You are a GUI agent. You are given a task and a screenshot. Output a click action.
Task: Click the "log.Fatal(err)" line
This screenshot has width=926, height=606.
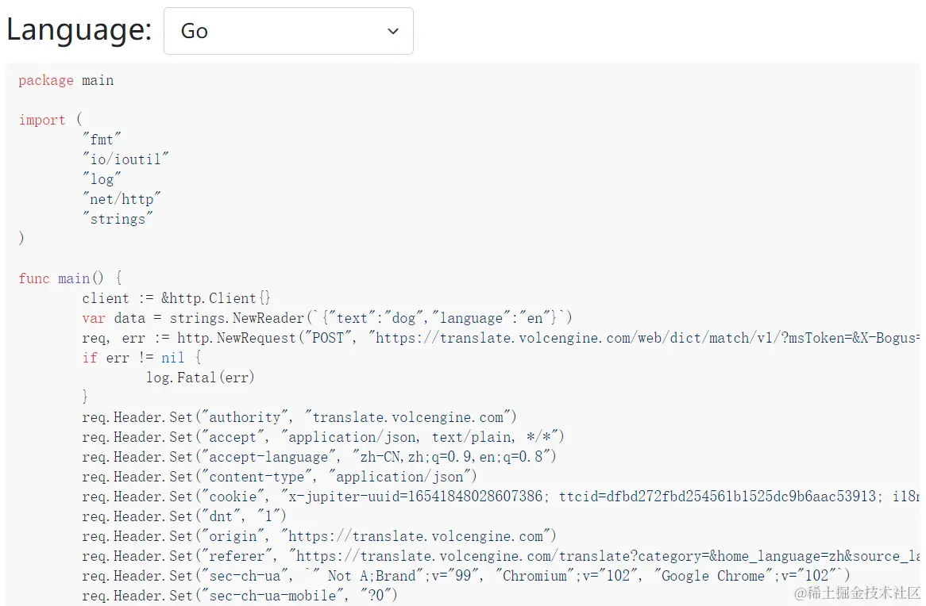200,378
